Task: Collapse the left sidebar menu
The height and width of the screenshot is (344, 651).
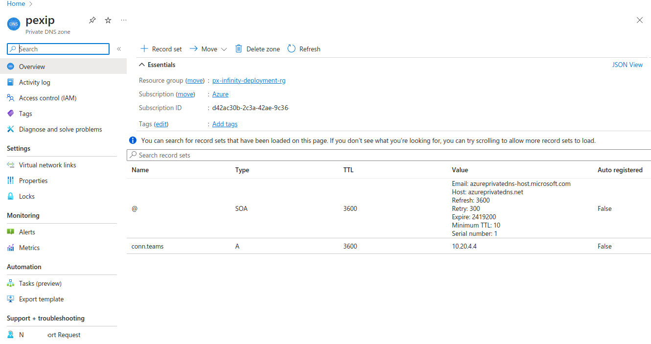Action: coord(119,49)
